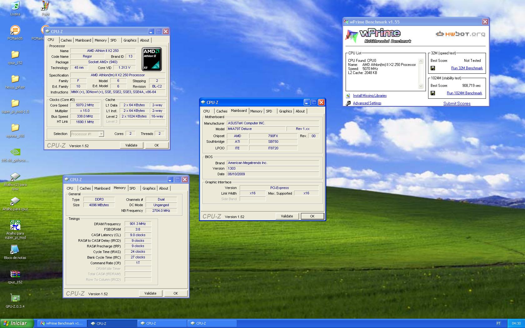The image size is (525, 328).
Task: Click the 908,719 sec best score
Action: [x=472, y=86]
